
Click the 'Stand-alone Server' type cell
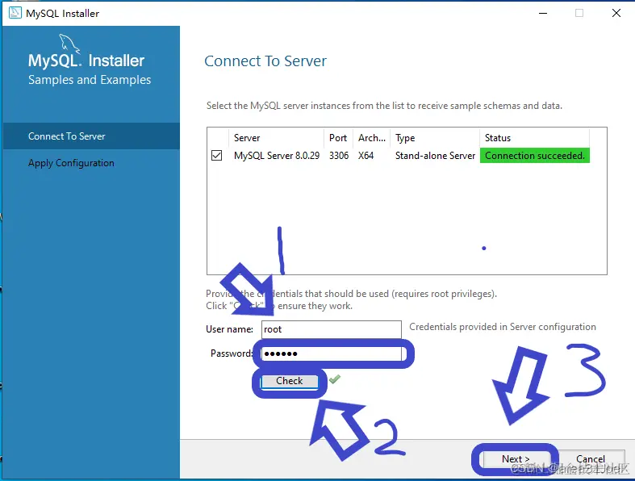coord(435,156)
